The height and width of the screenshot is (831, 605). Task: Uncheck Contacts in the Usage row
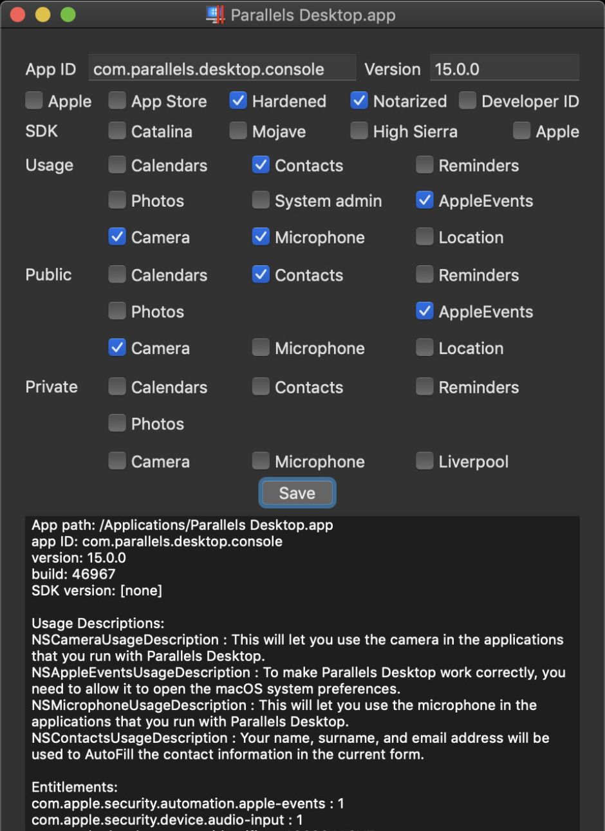[261, 165]
